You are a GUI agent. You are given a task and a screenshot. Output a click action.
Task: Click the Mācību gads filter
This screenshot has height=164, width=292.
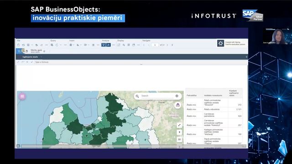click(36, 51)
